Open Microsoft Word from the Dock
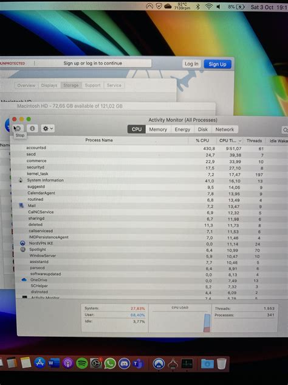This screenshot has width=288, height=385. click(54, 363)
